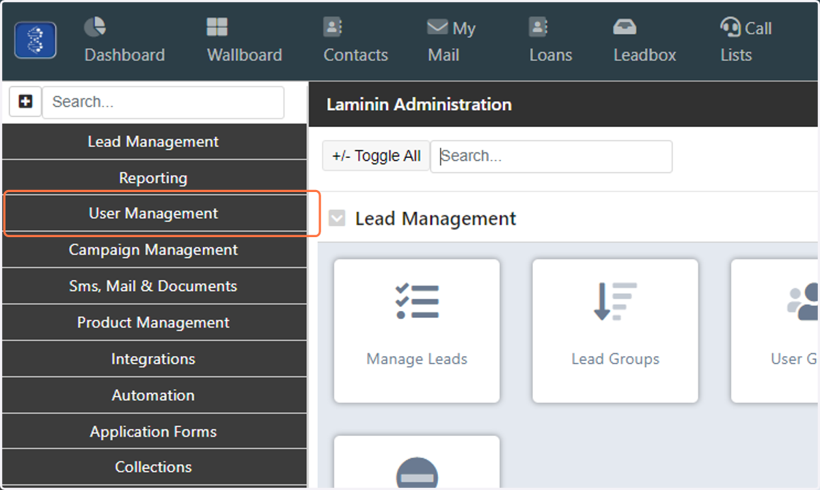Viewport: 820px width, 490px height.
Task: Select Reporting in sidebar
Action: coord(154,178)
